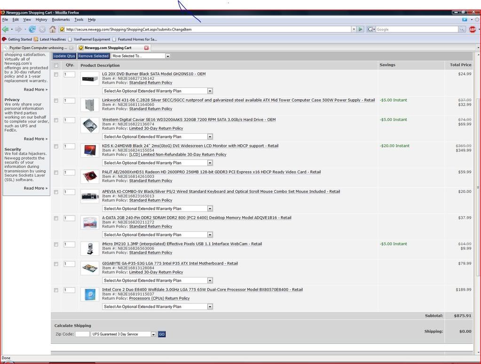
Task: Open warranty plan dropdown for LG DVD Burner
Action: (x=158, y=91)
